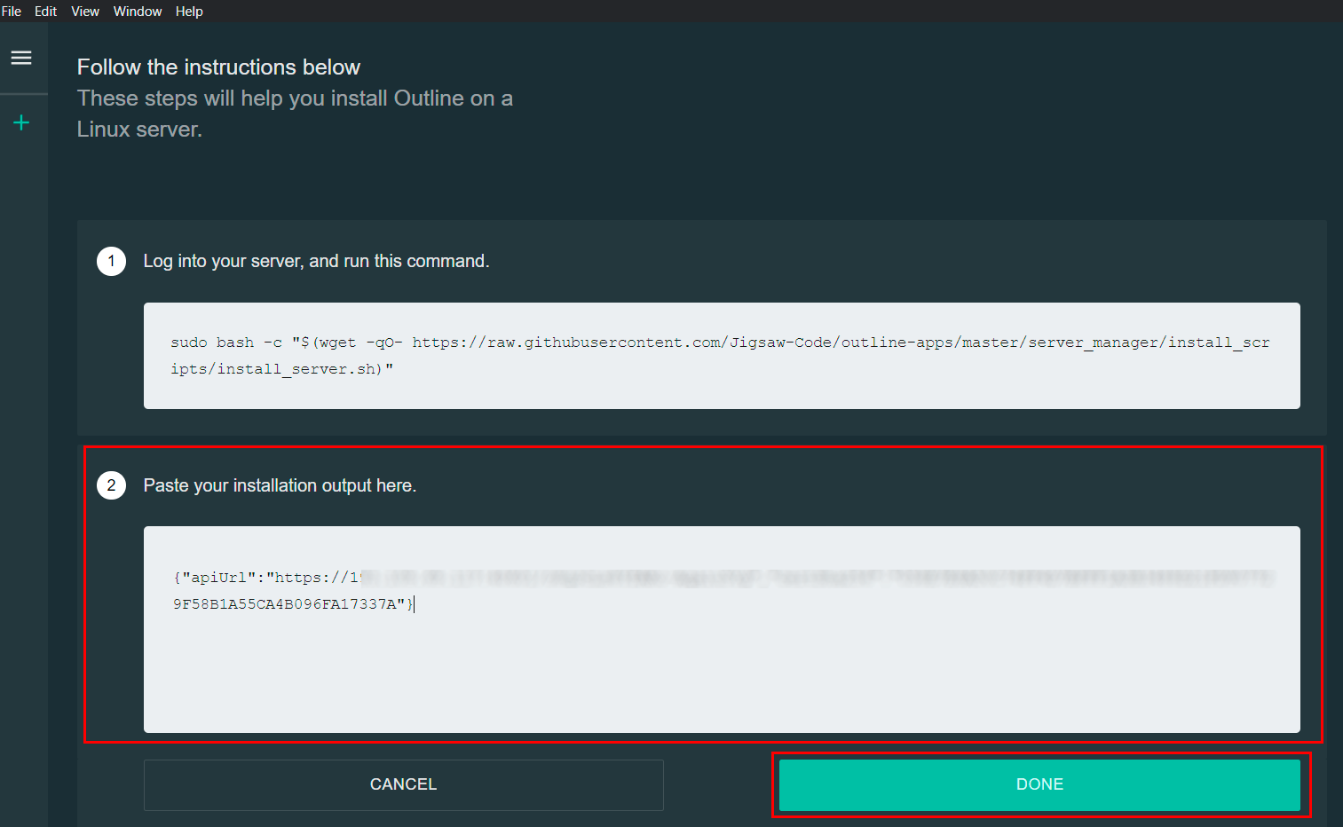Click the step 1 number badge
Viewport: 1343px width, 827px height.
coord(111,261)
